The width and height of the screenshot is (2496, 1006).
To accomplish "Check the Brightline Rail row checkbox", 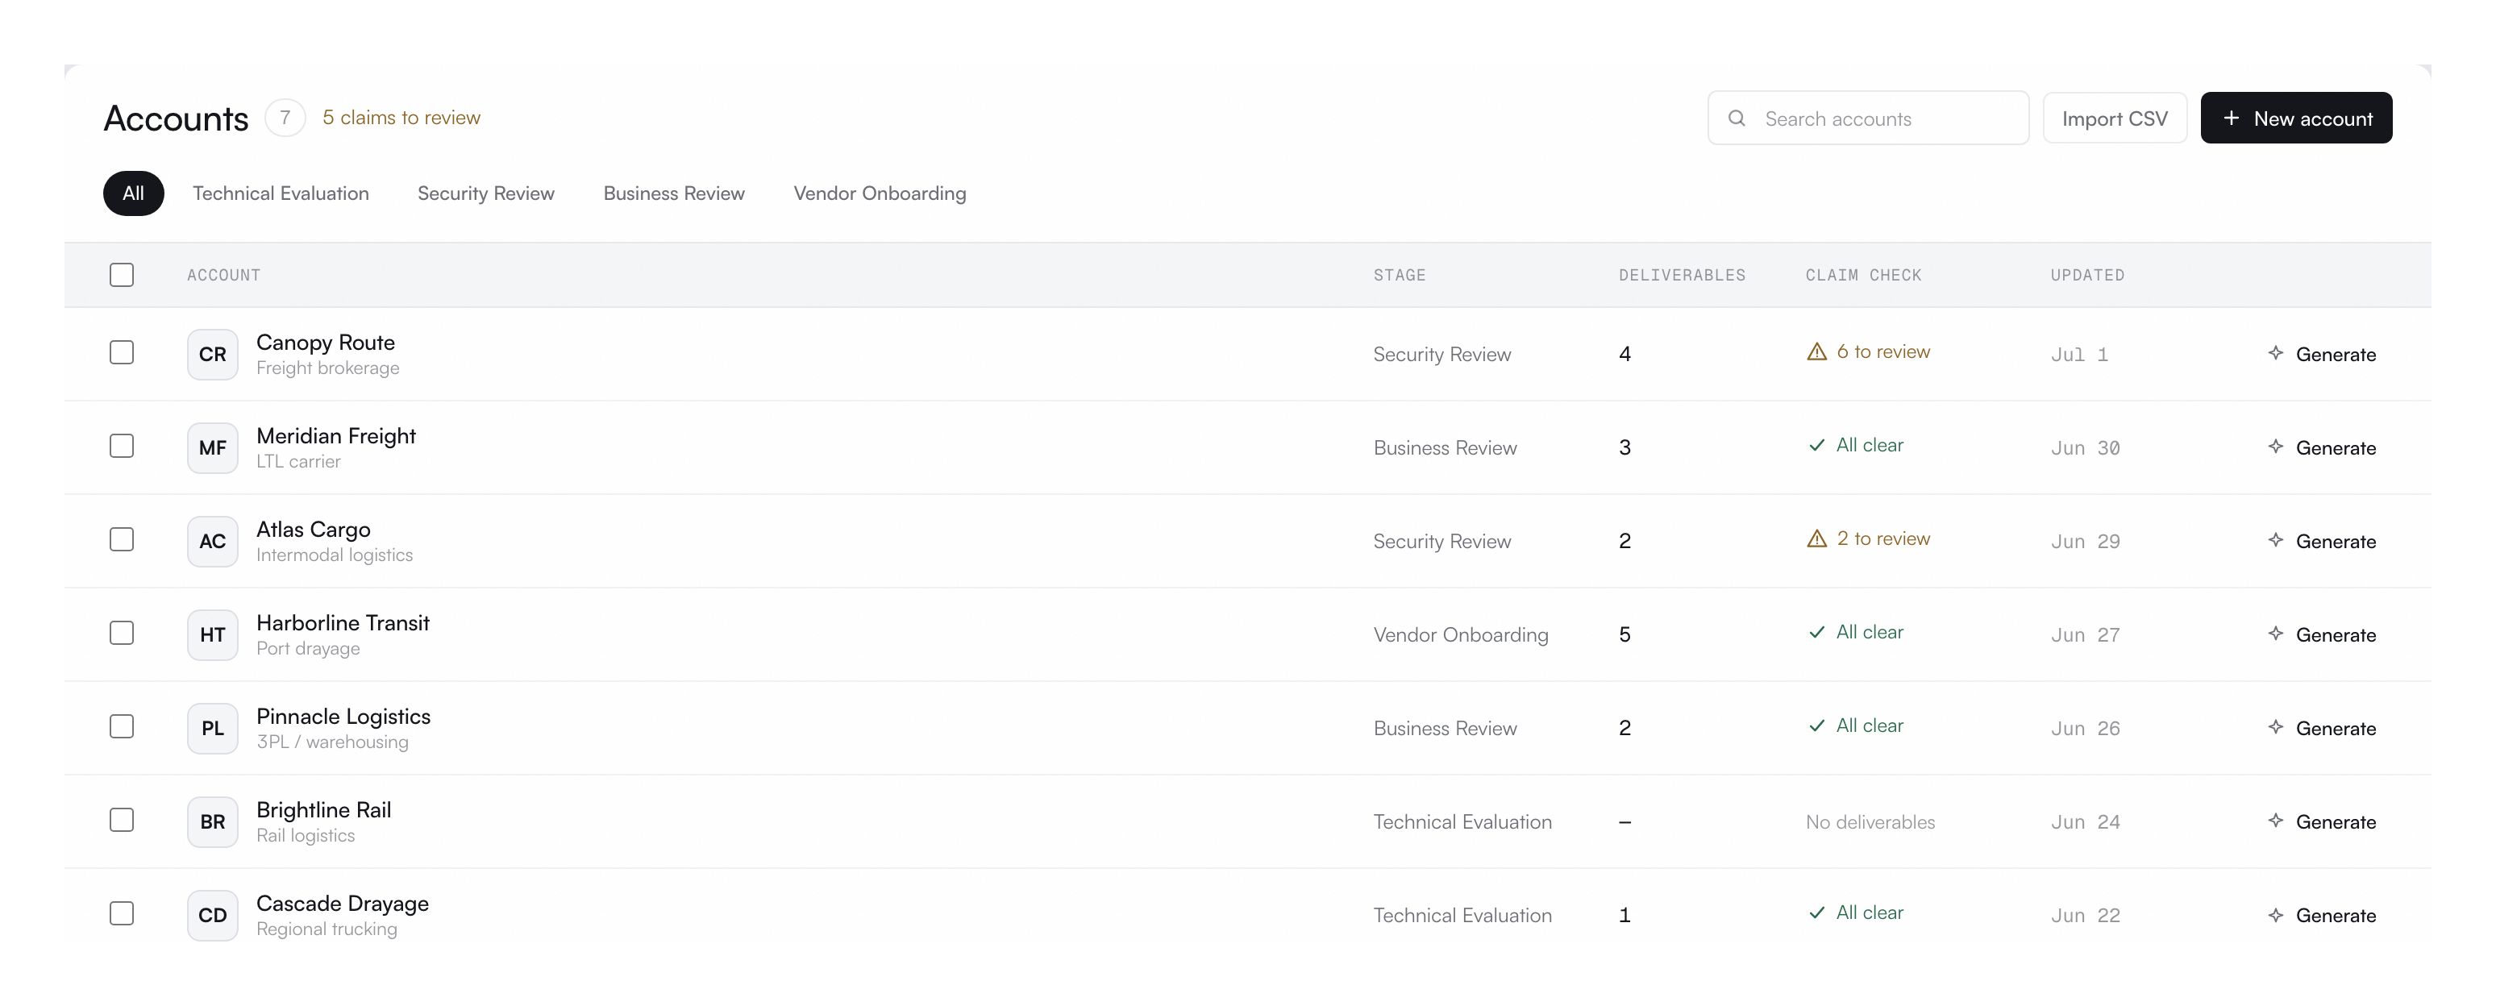I will click(121, 820).
